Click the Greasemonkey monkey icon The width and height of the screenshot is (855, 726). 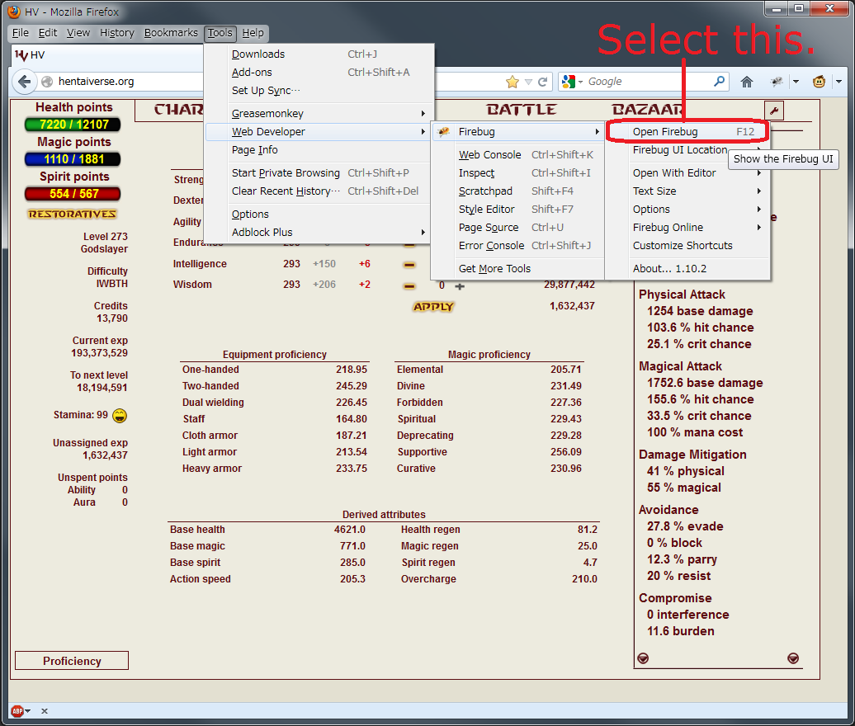click(x=819, y=82)
